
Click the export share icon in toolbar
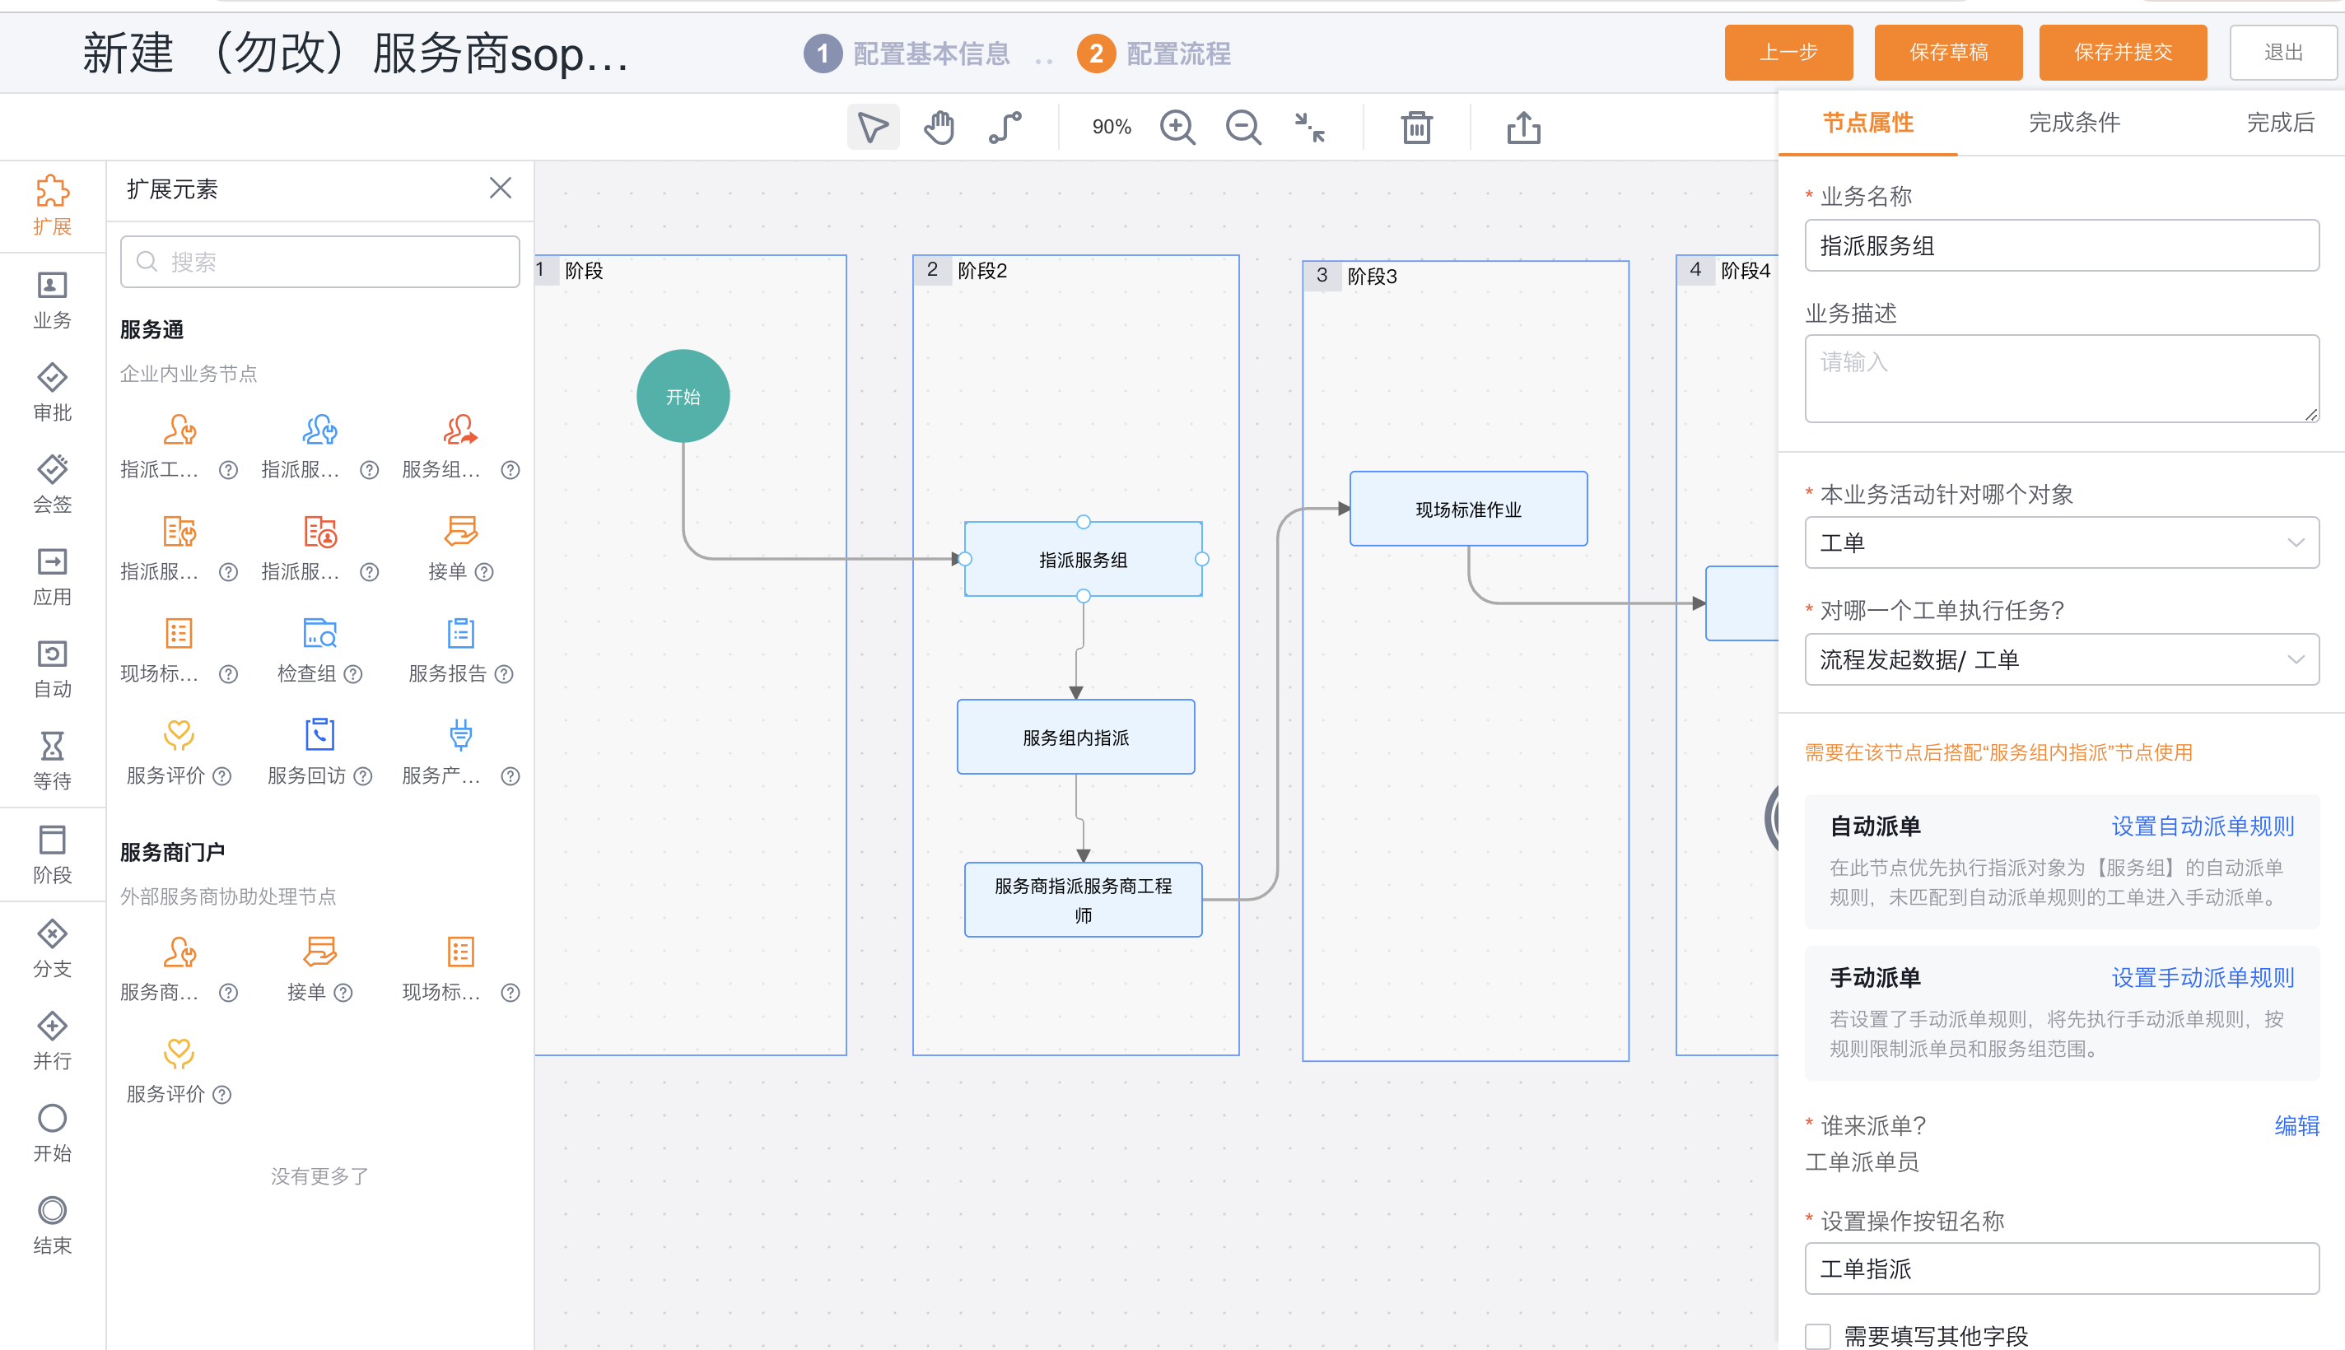click(x=1523, y=127)
